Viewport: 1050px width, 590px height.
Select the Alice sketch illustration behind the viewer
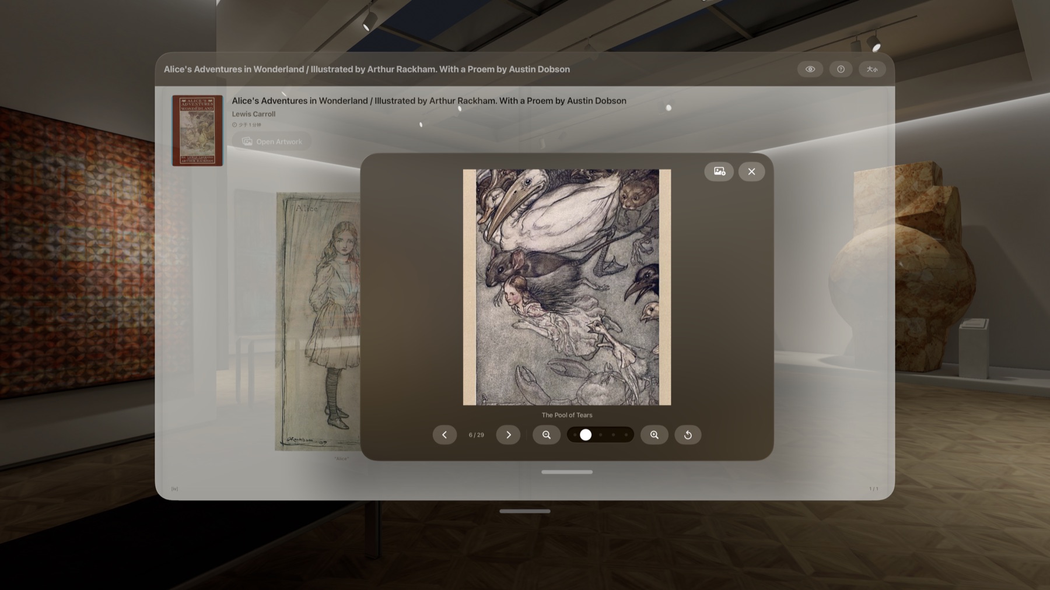tap(318, 322)
